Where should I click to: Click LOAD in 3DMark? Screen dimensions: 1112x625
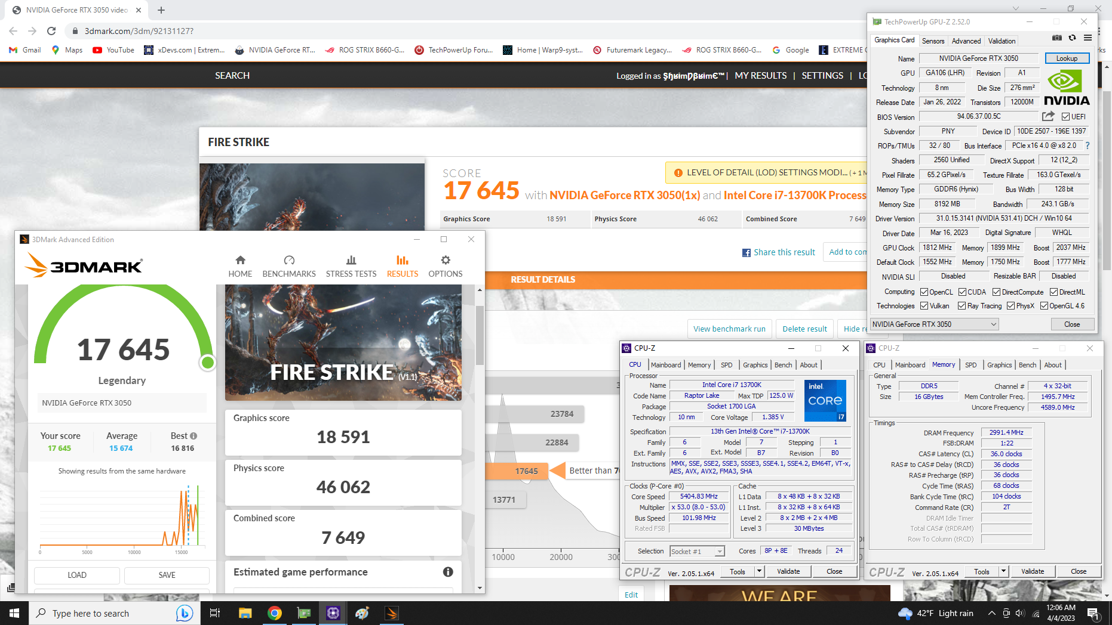pos(77,575)
